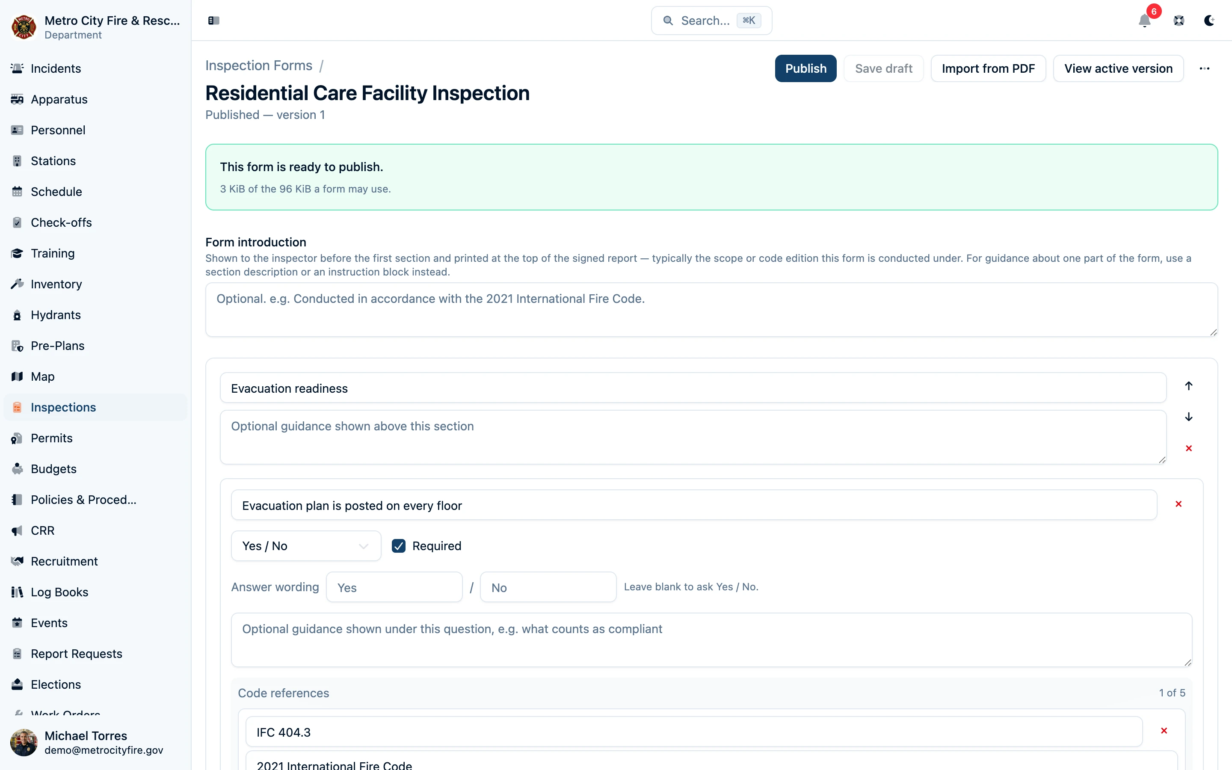Click the Map icon in sidebar

(17, 376)
